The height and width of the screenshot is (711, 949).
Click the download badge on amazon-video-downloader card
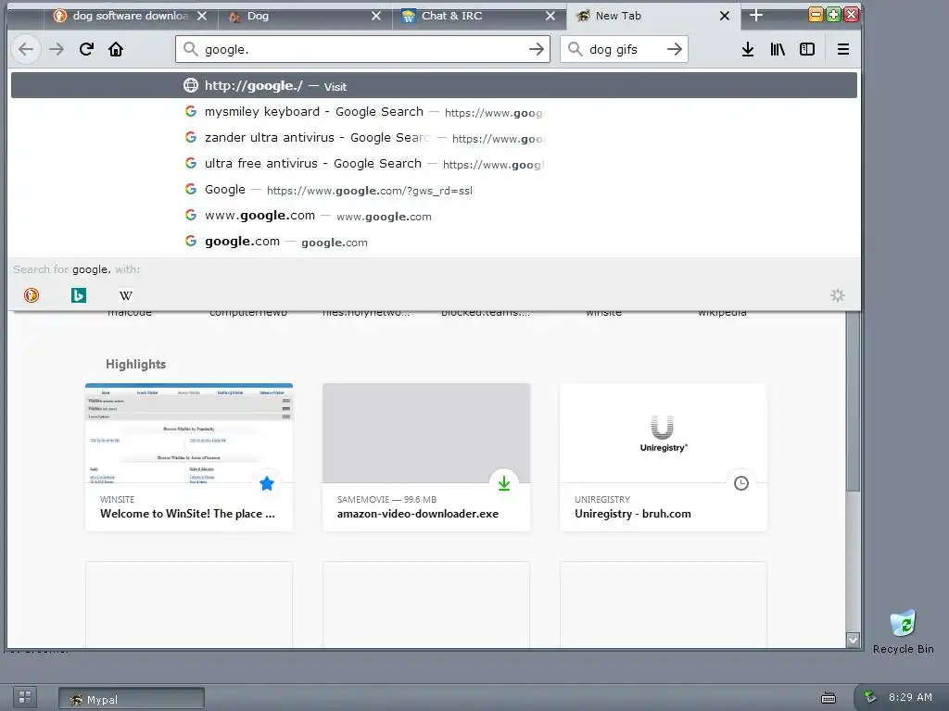[x=503, y=483]
